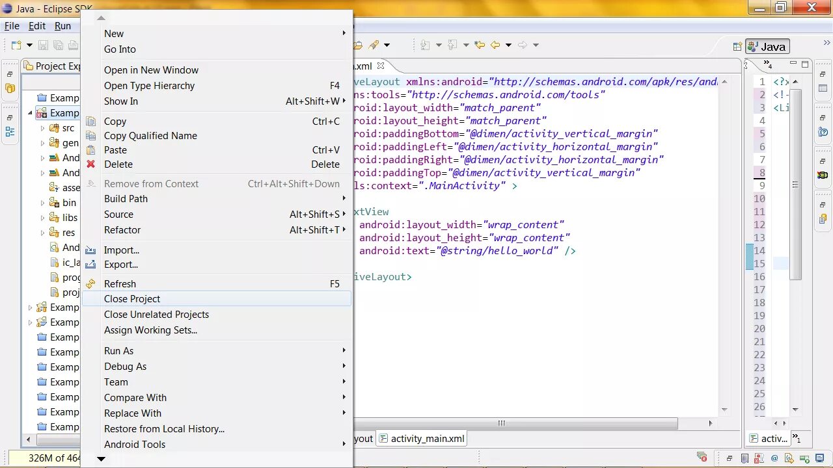Open the New wizard dropdown arrow

coord(29,45)
